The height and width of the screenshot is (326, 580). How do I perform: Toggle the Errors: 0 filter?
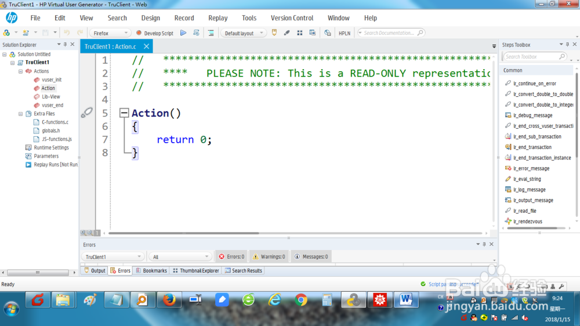pos(231,256)
